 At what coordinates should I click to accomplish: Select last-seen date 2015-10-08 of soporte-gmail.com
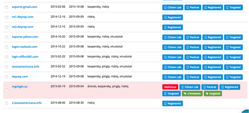click(x=76, y=7)
